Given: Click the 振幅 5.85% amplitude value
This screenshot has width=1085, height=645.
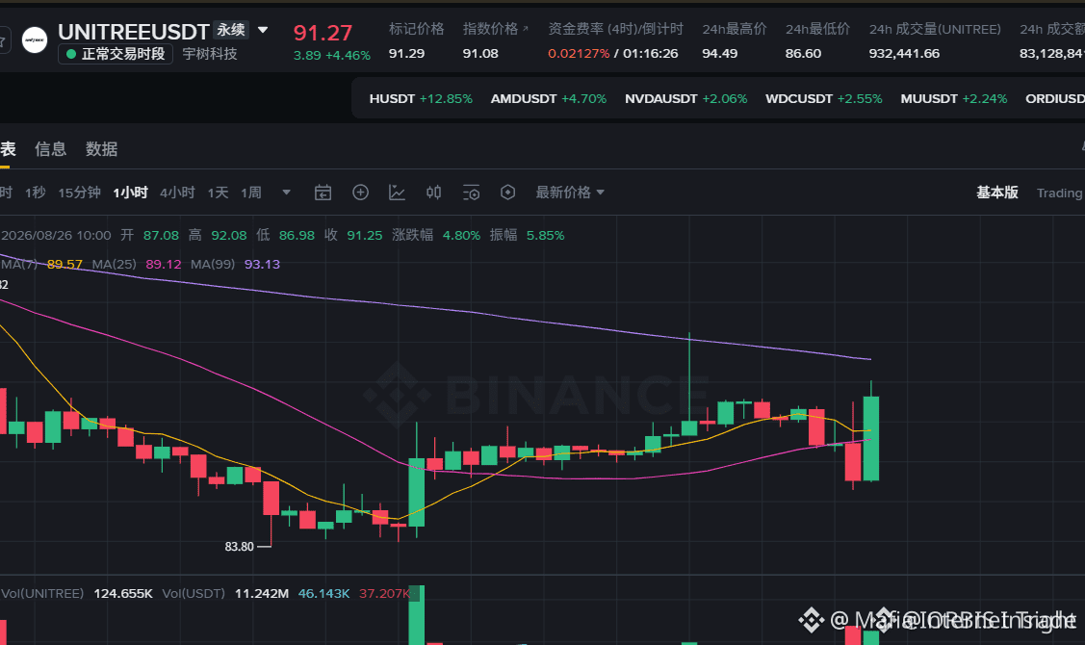Looking at the screenshot, I should point(545,235).
